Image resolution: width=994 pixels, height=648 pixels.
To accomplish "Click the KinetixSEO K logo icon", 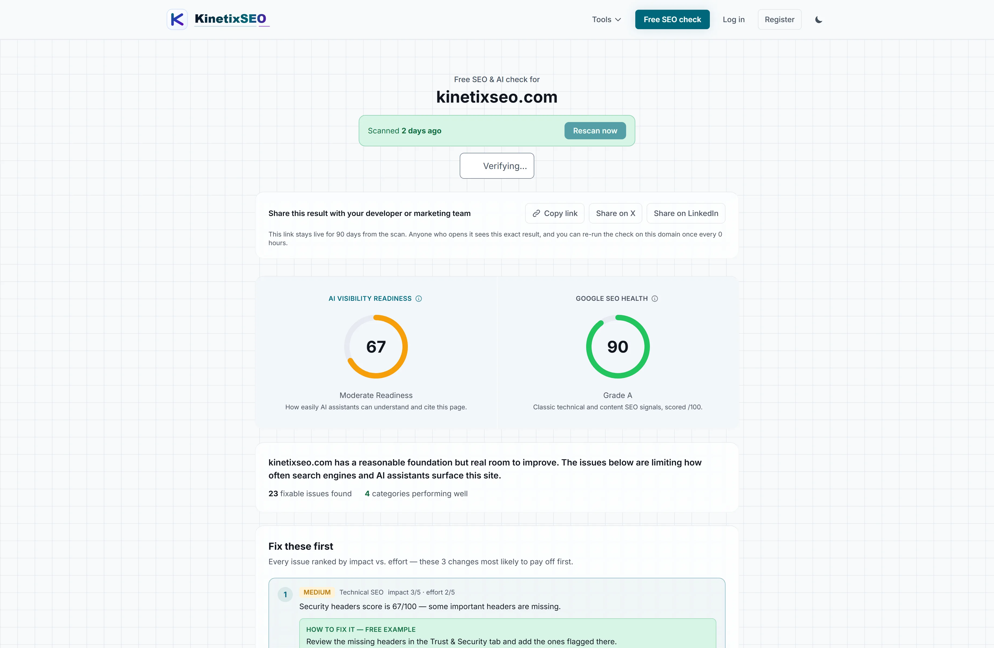I will (177, 19).
